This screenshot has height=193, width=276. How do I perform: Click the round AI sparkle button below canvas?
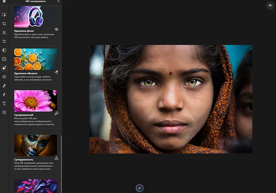pos(140,188)
